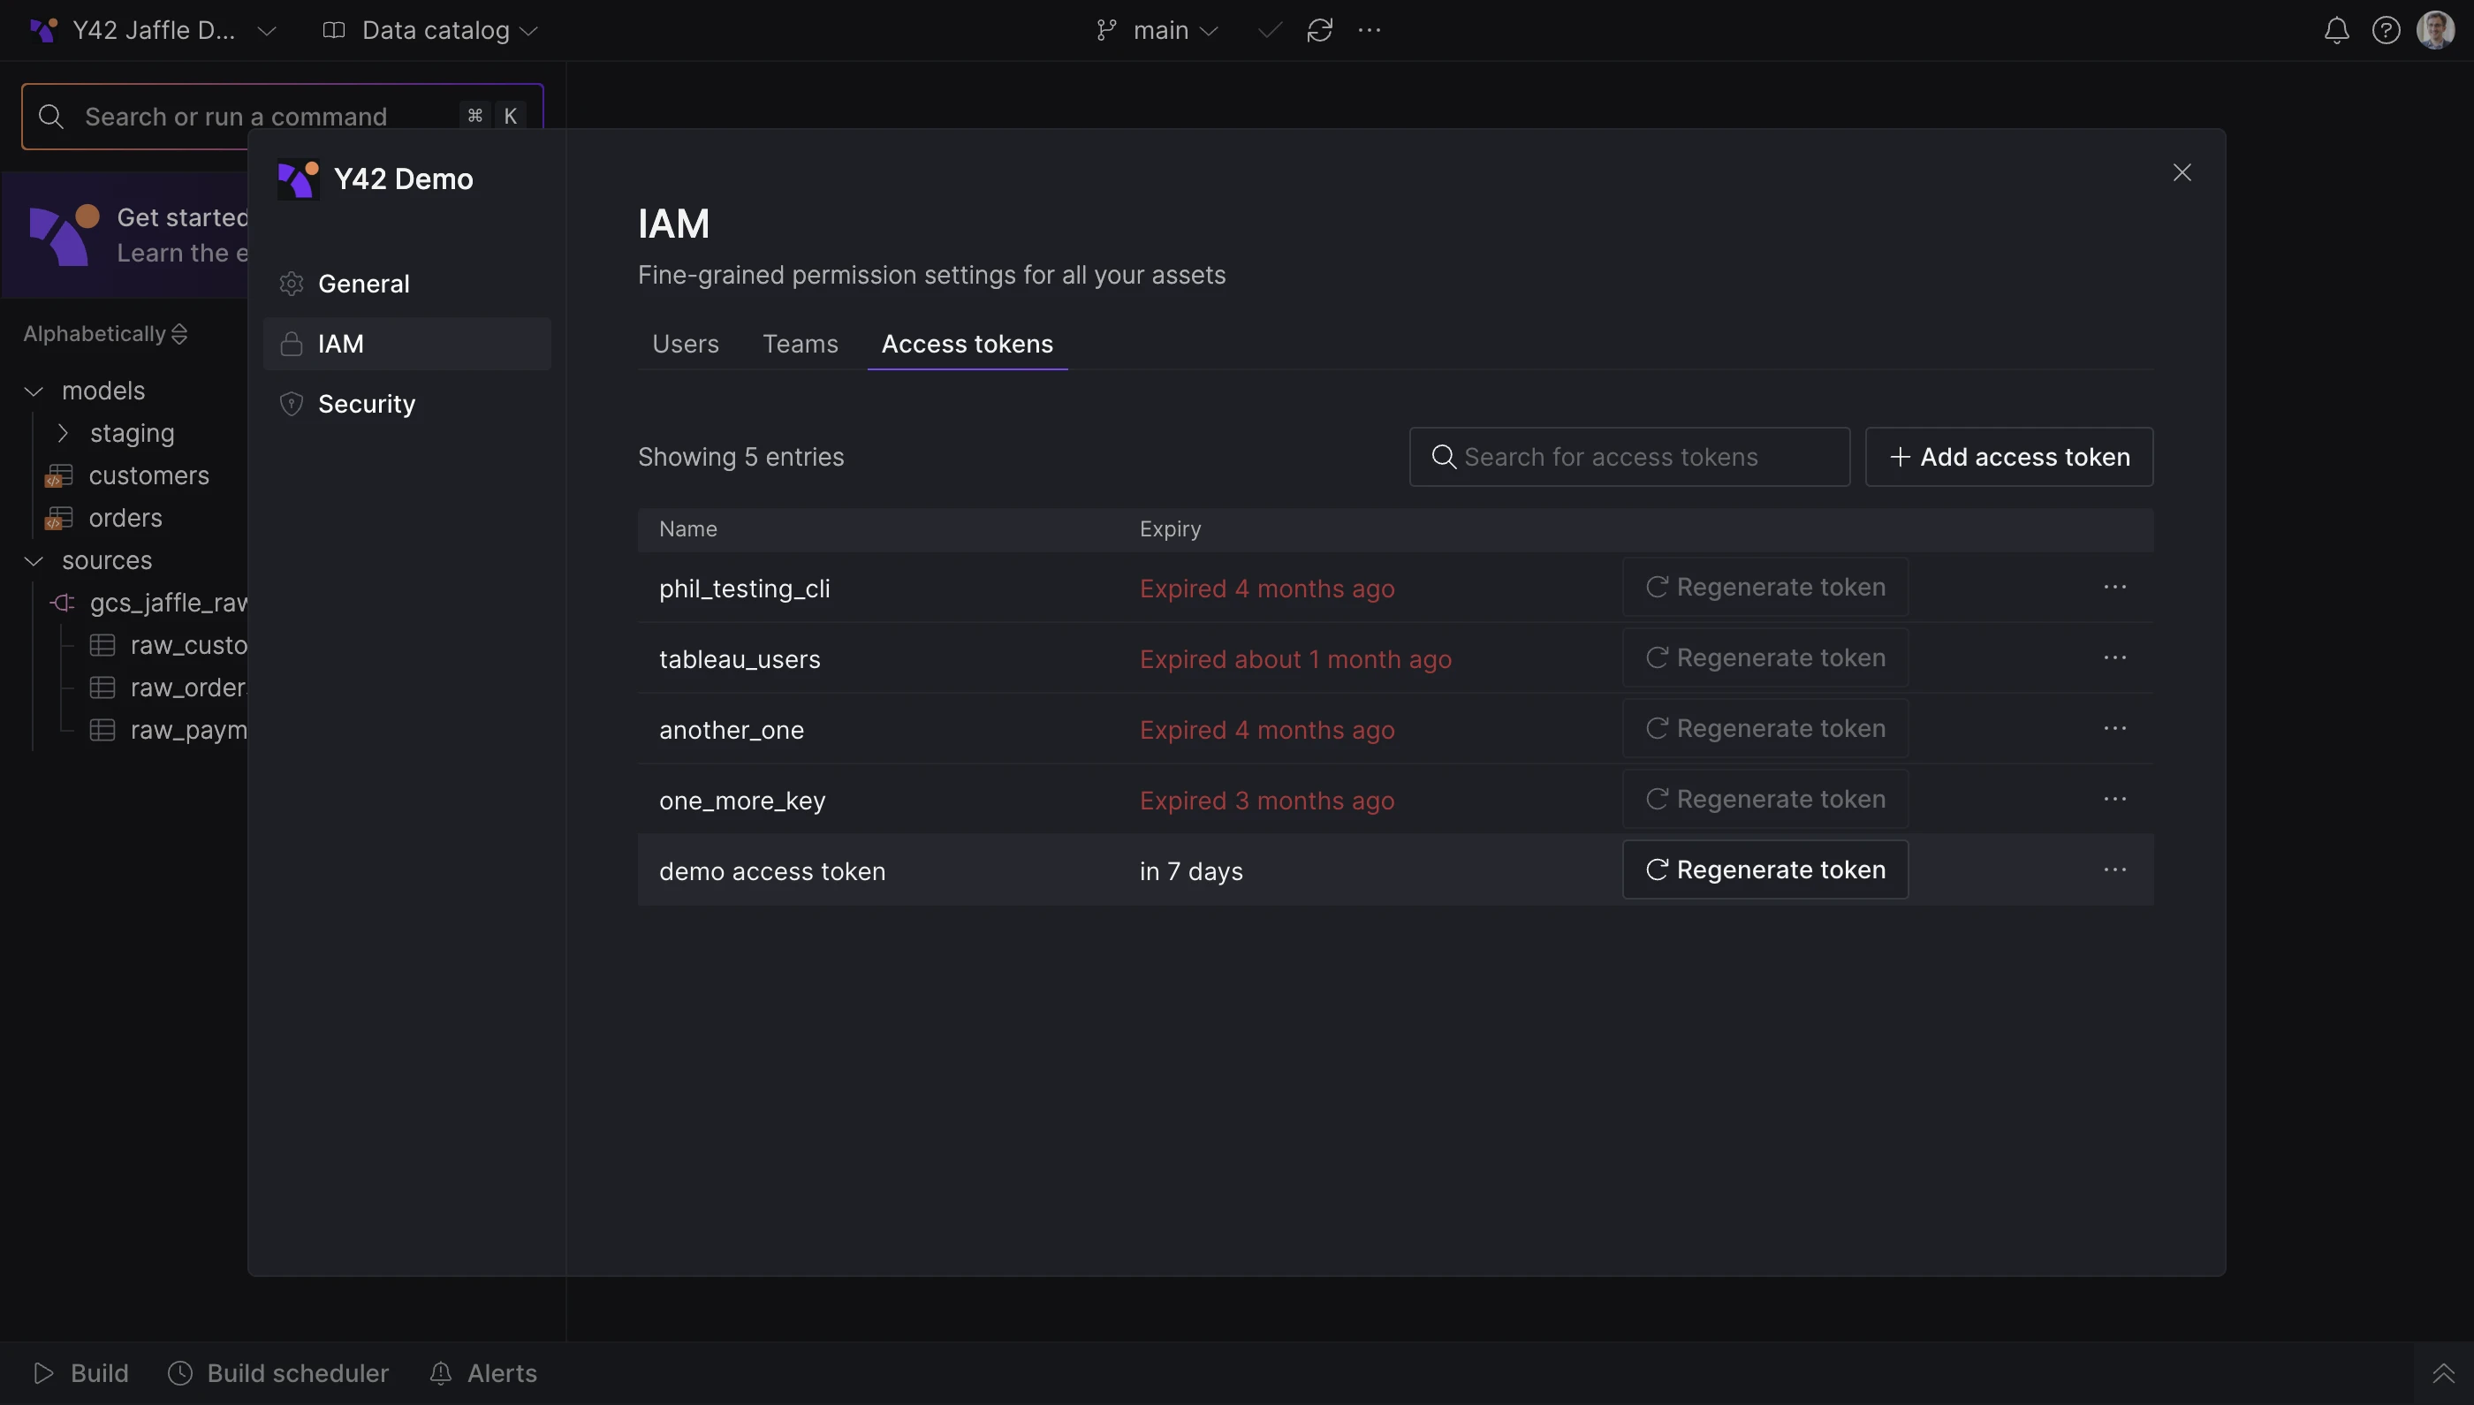Open the notifications bell

2337,30
